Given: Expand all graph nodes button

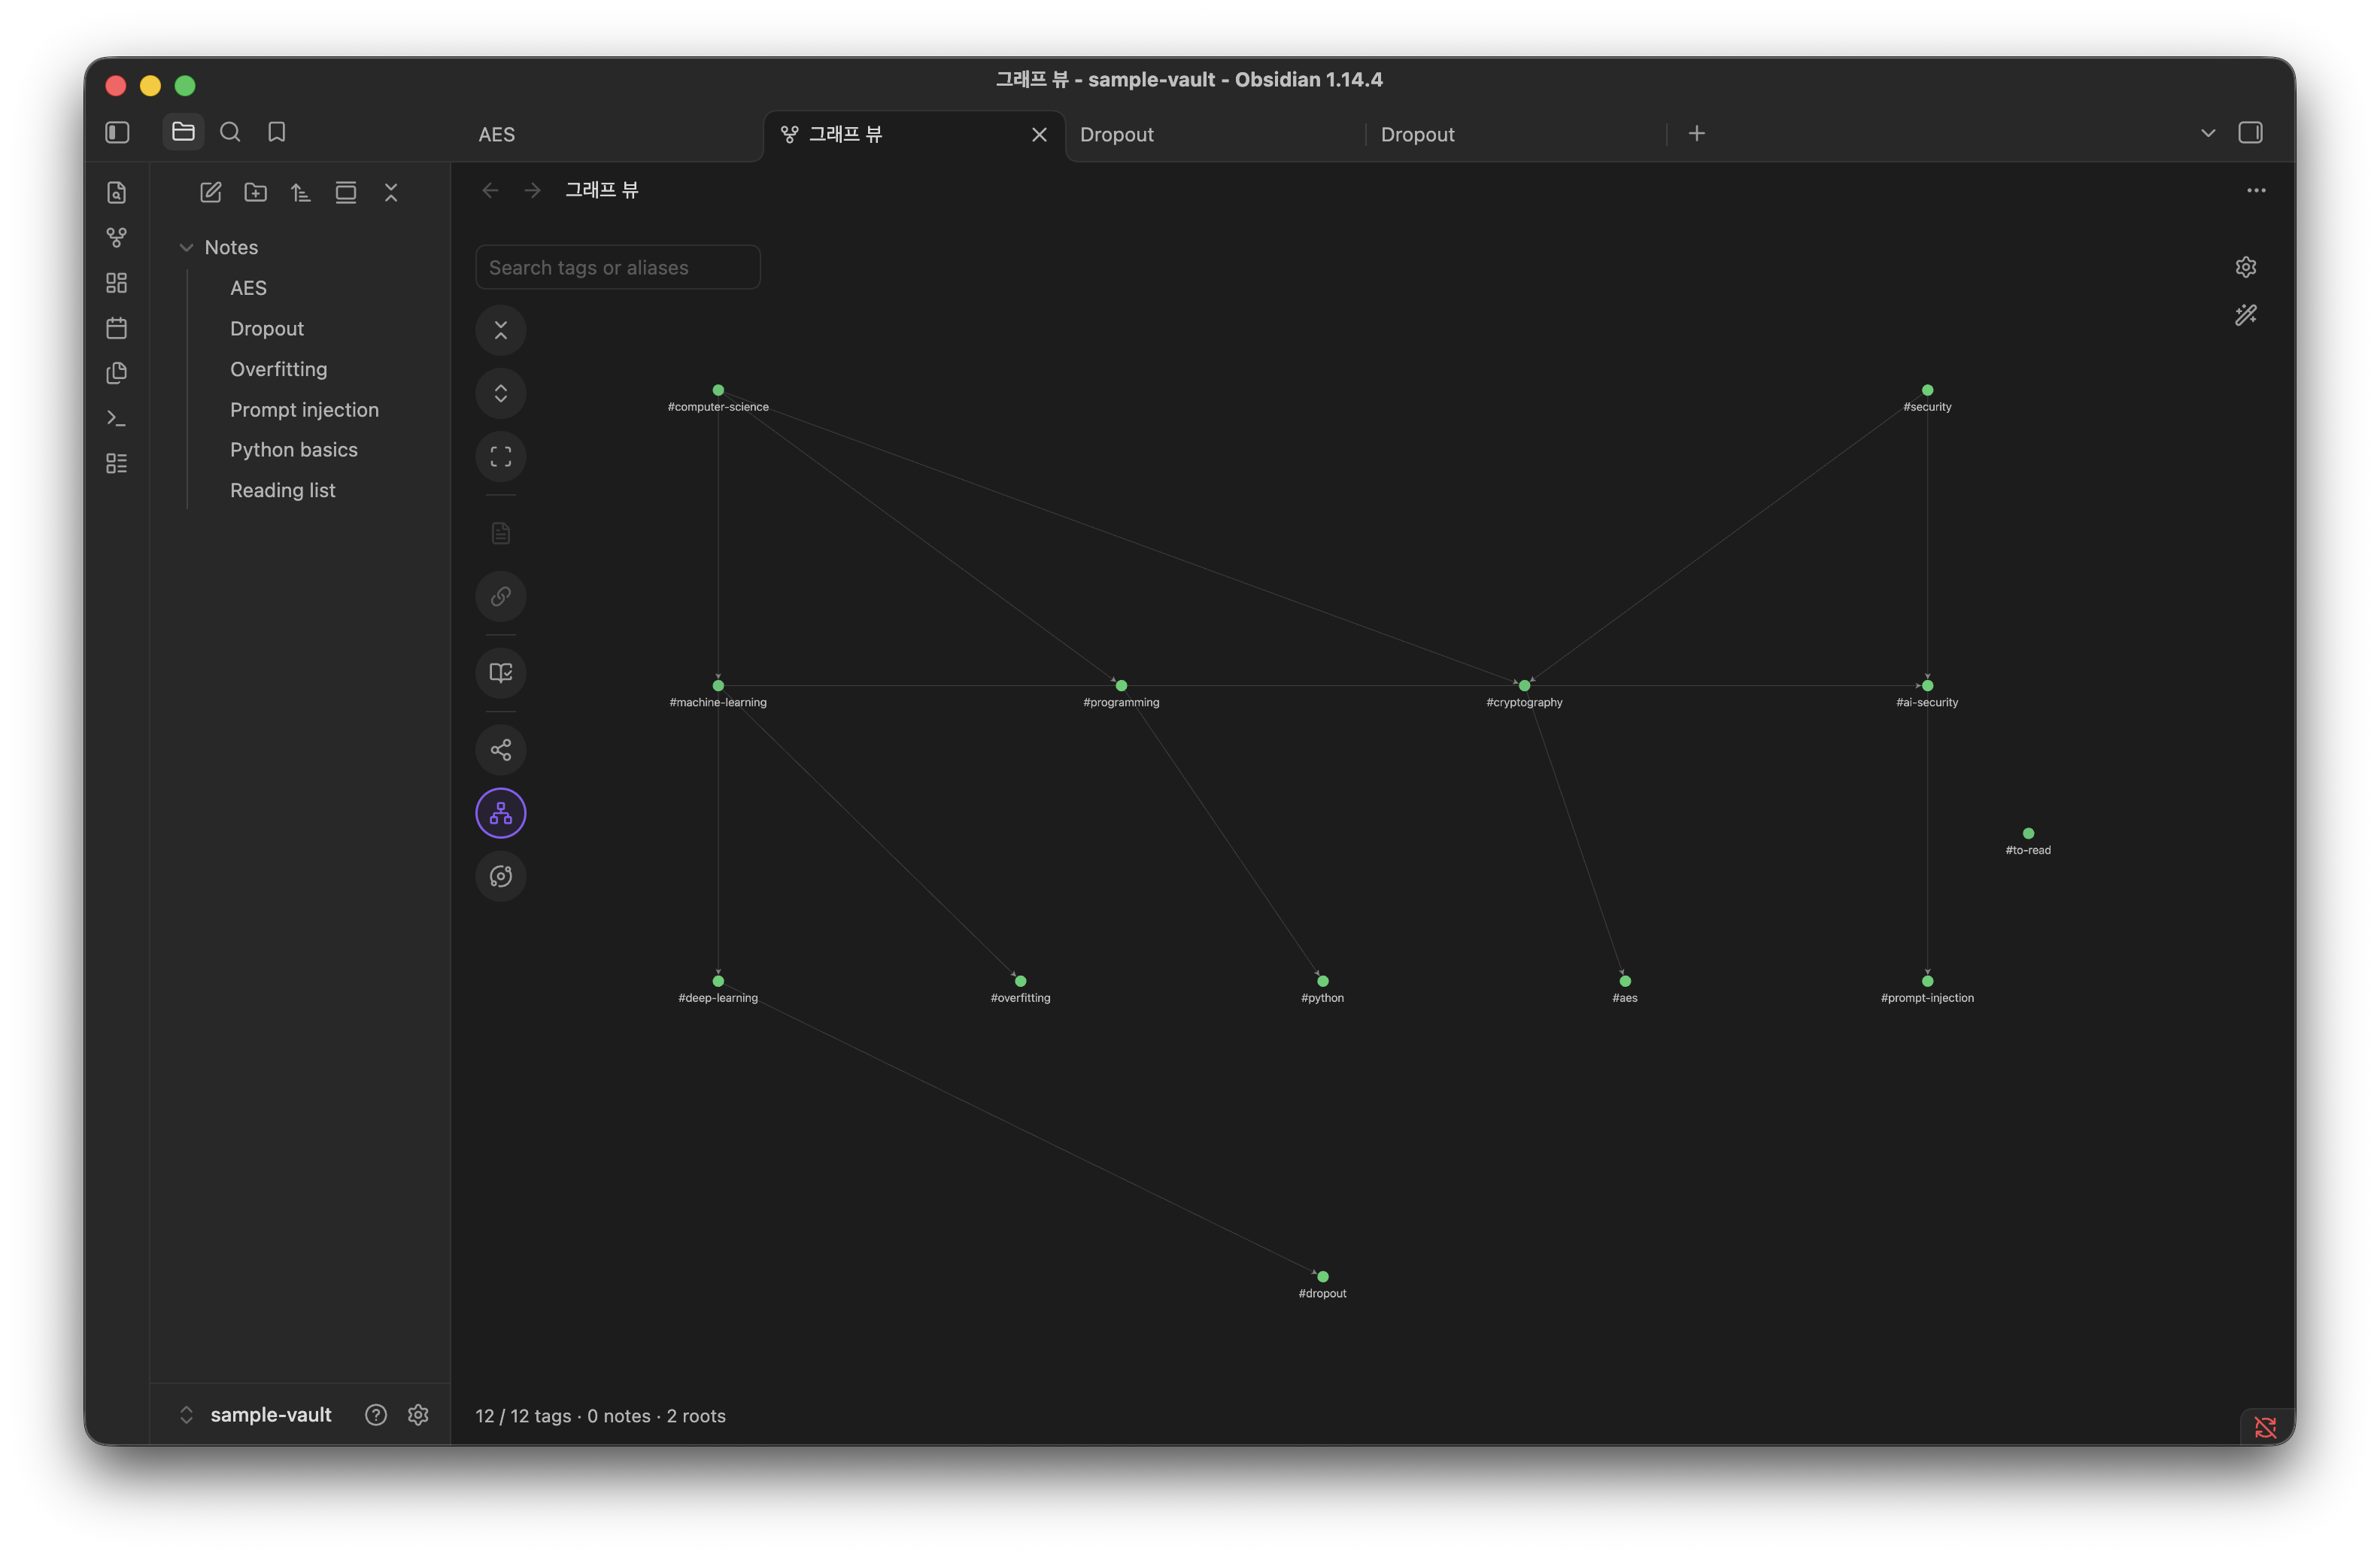Looking at the screenshot, I should (501, 393).
